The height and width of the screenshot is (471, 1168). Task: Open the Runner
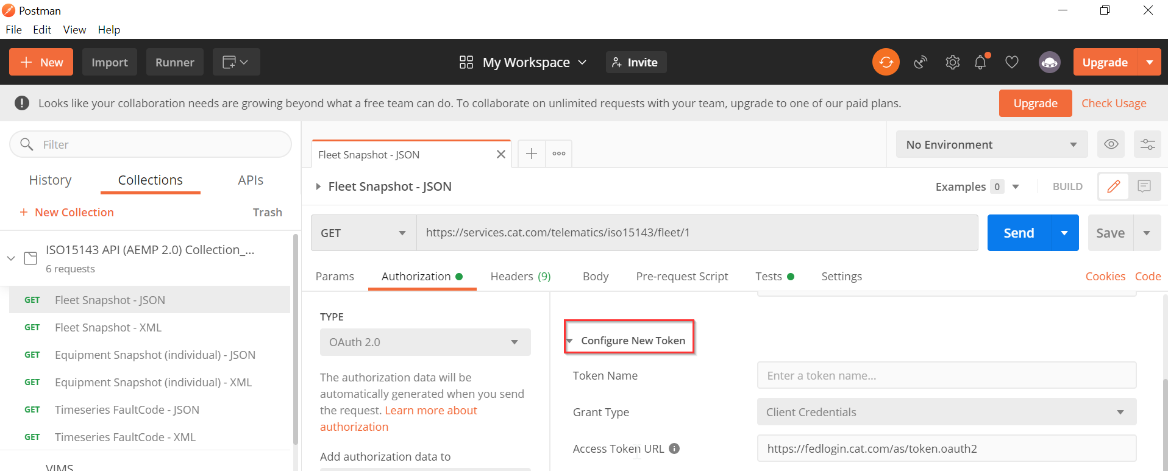tap(175, 62)
